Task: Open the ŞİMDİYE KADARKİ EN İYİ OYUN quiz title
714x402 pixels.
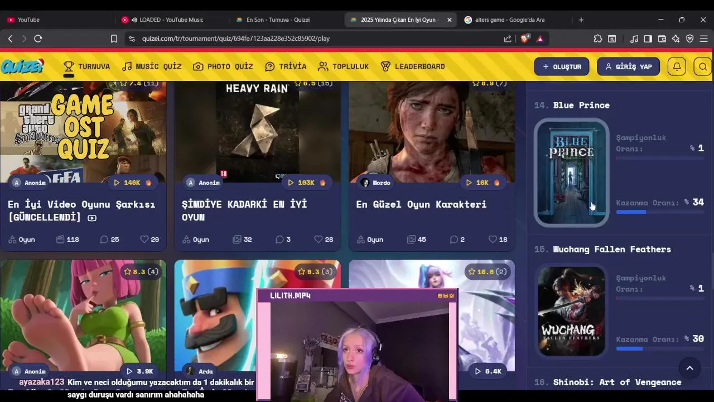Action: click(x=244, y=210)
